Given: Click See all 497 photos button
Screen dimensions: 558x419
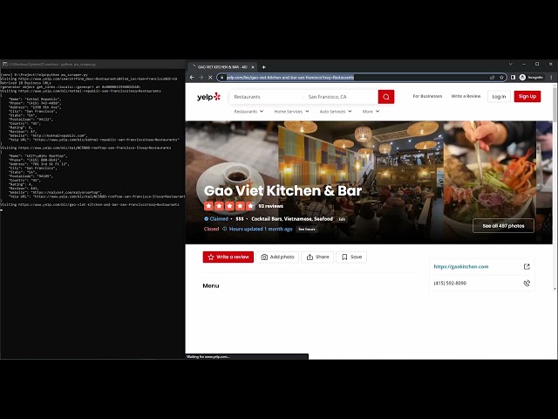Looking at the screenshot, I should click(503, 226).
